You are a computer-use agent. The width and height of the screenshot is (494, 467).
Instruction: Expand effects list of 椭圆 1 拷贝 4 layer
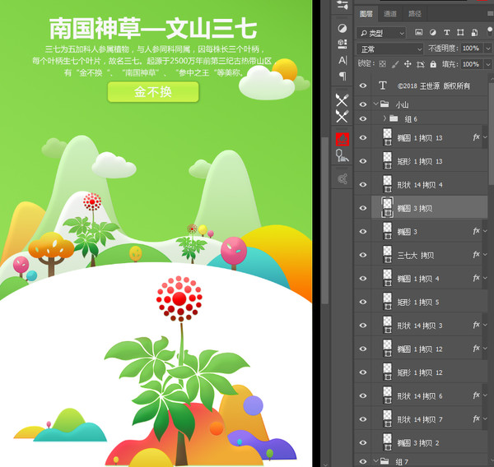click(x=485, y=278)
